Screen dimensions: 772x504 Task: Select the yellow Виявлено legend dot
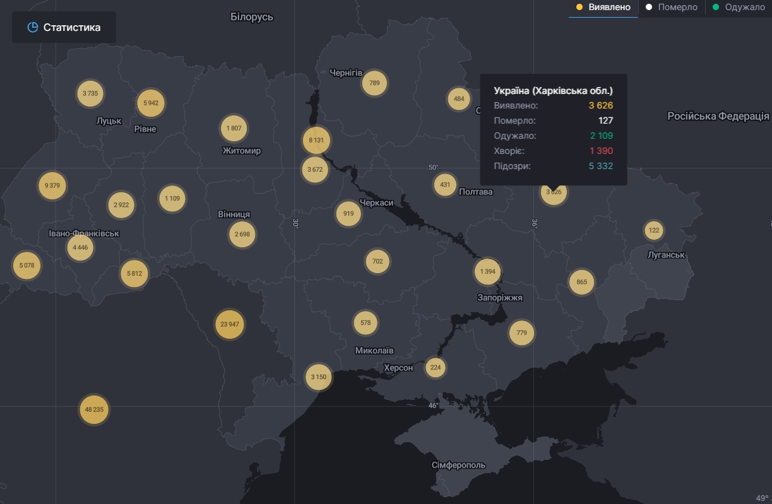tap(579, 7)
